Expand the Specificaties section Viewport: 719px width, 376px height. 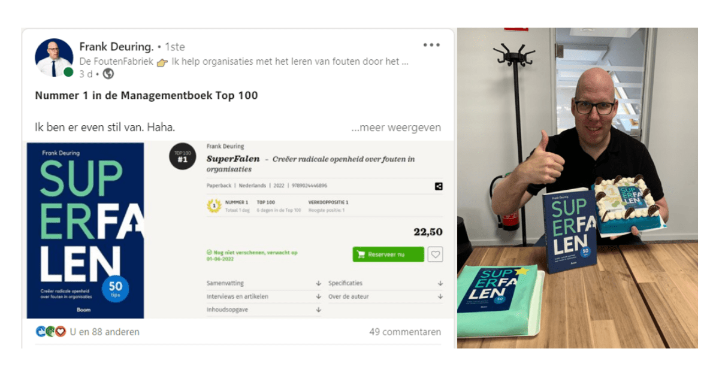386,283
